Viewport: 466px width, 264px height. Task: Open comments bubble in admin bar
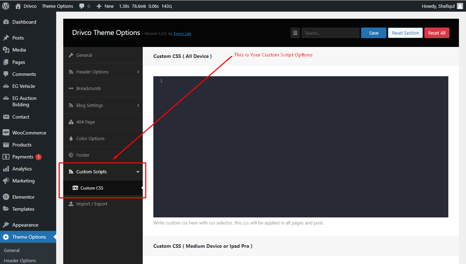coord(82,6)
